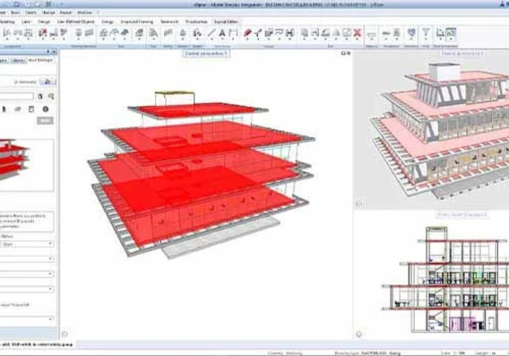Open the 'Slabs' dropdown in left panel
This screenshot has width=509, height=356.
tap(27, 244)
